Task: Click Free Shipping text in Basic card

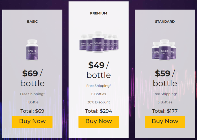Action: [x=32, y=94]
